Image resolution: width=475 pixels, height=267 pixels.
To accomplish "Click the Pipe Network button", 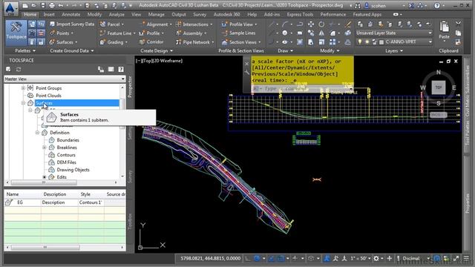I will pyautogui.click(x=194, y=42).
